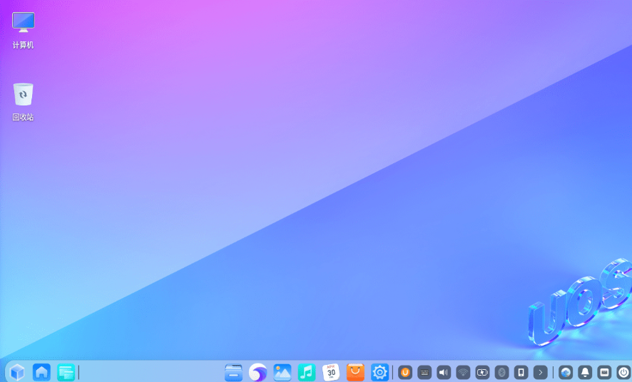Click the blue home icon in the dock
Screen dimensions: 632x382
[x=41, y=372]
